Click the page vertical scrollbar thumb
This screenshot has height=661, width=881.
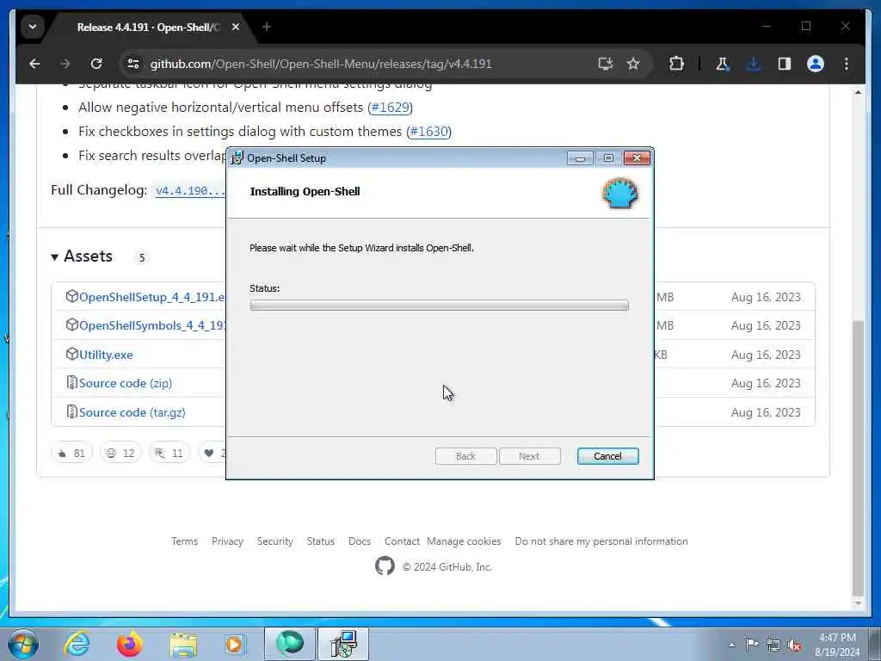(858, 458)
